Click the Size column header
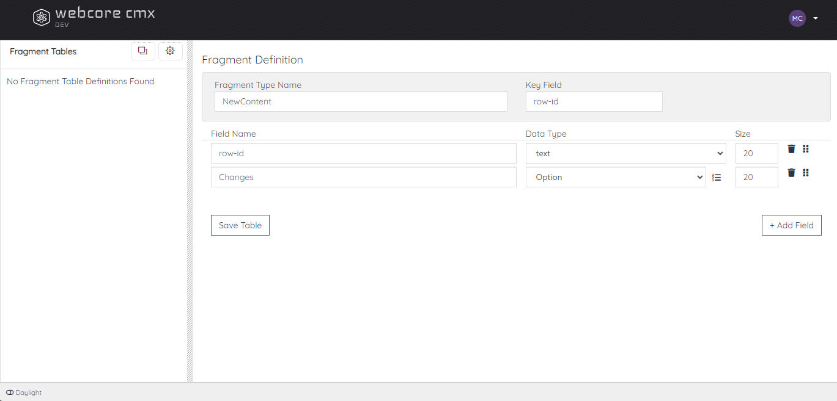Screen dimensions: 837x401 pos(743,134)
